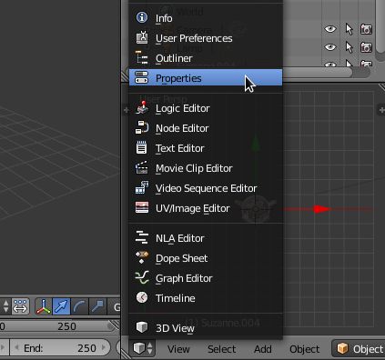385x360 pixels.
Task: Click the red X axis manipulator arrow
Action: click(321, 209)
